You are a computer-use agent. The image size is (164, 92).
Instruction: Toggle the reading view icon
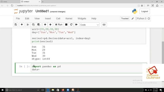pos(139,6)
